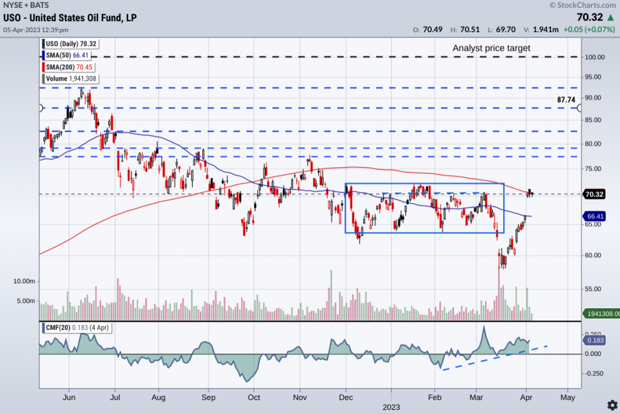Click the 60.00 price axis label
This screenshot has width=620, height=414.
tap(593, 255)
